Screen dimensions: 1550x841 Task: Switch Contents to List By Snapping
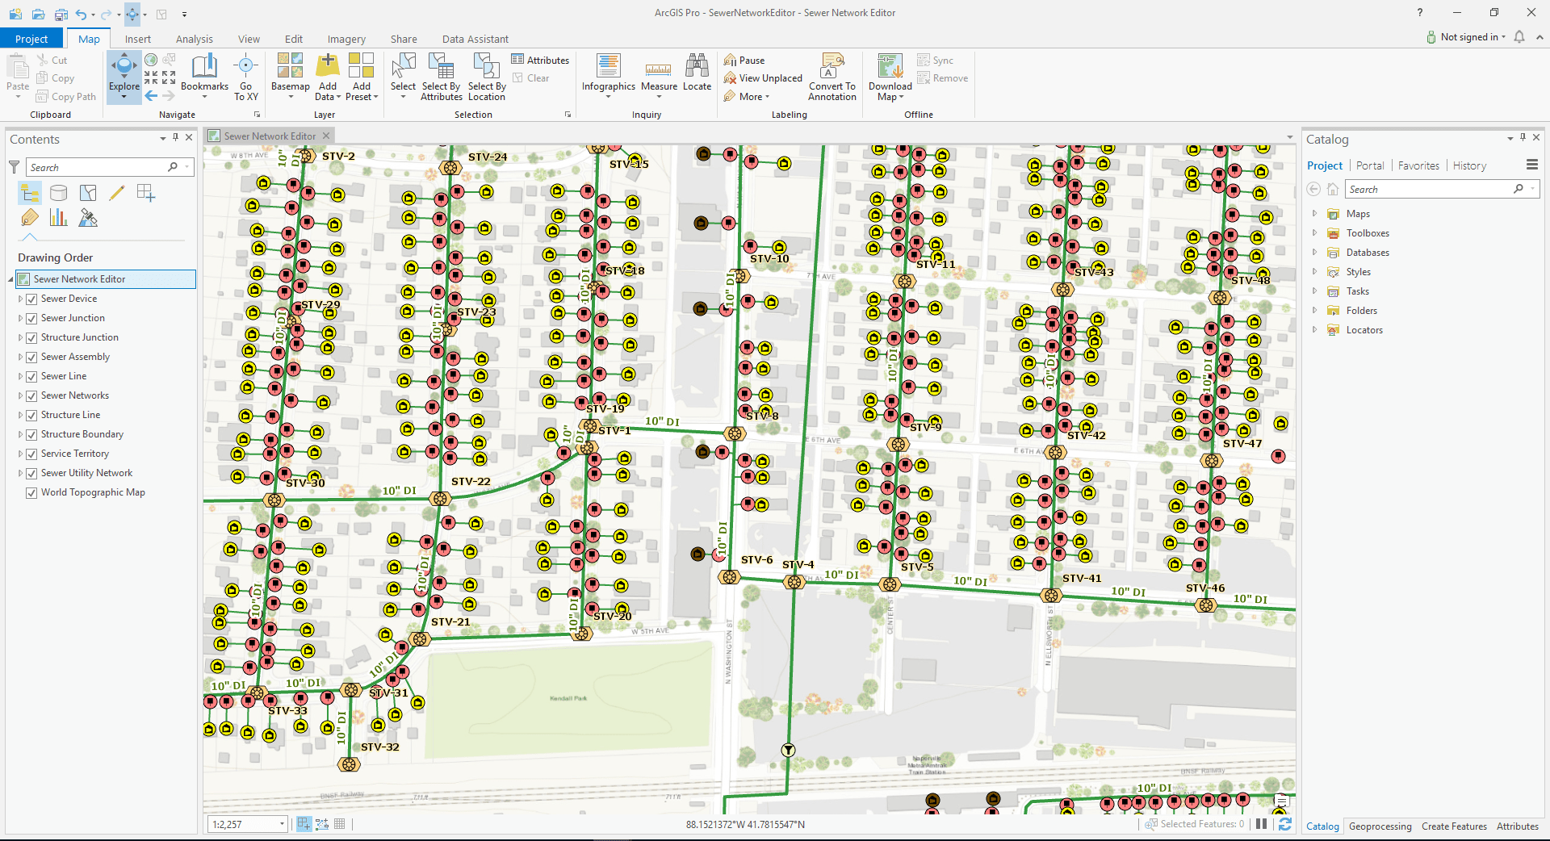[146, 193]
